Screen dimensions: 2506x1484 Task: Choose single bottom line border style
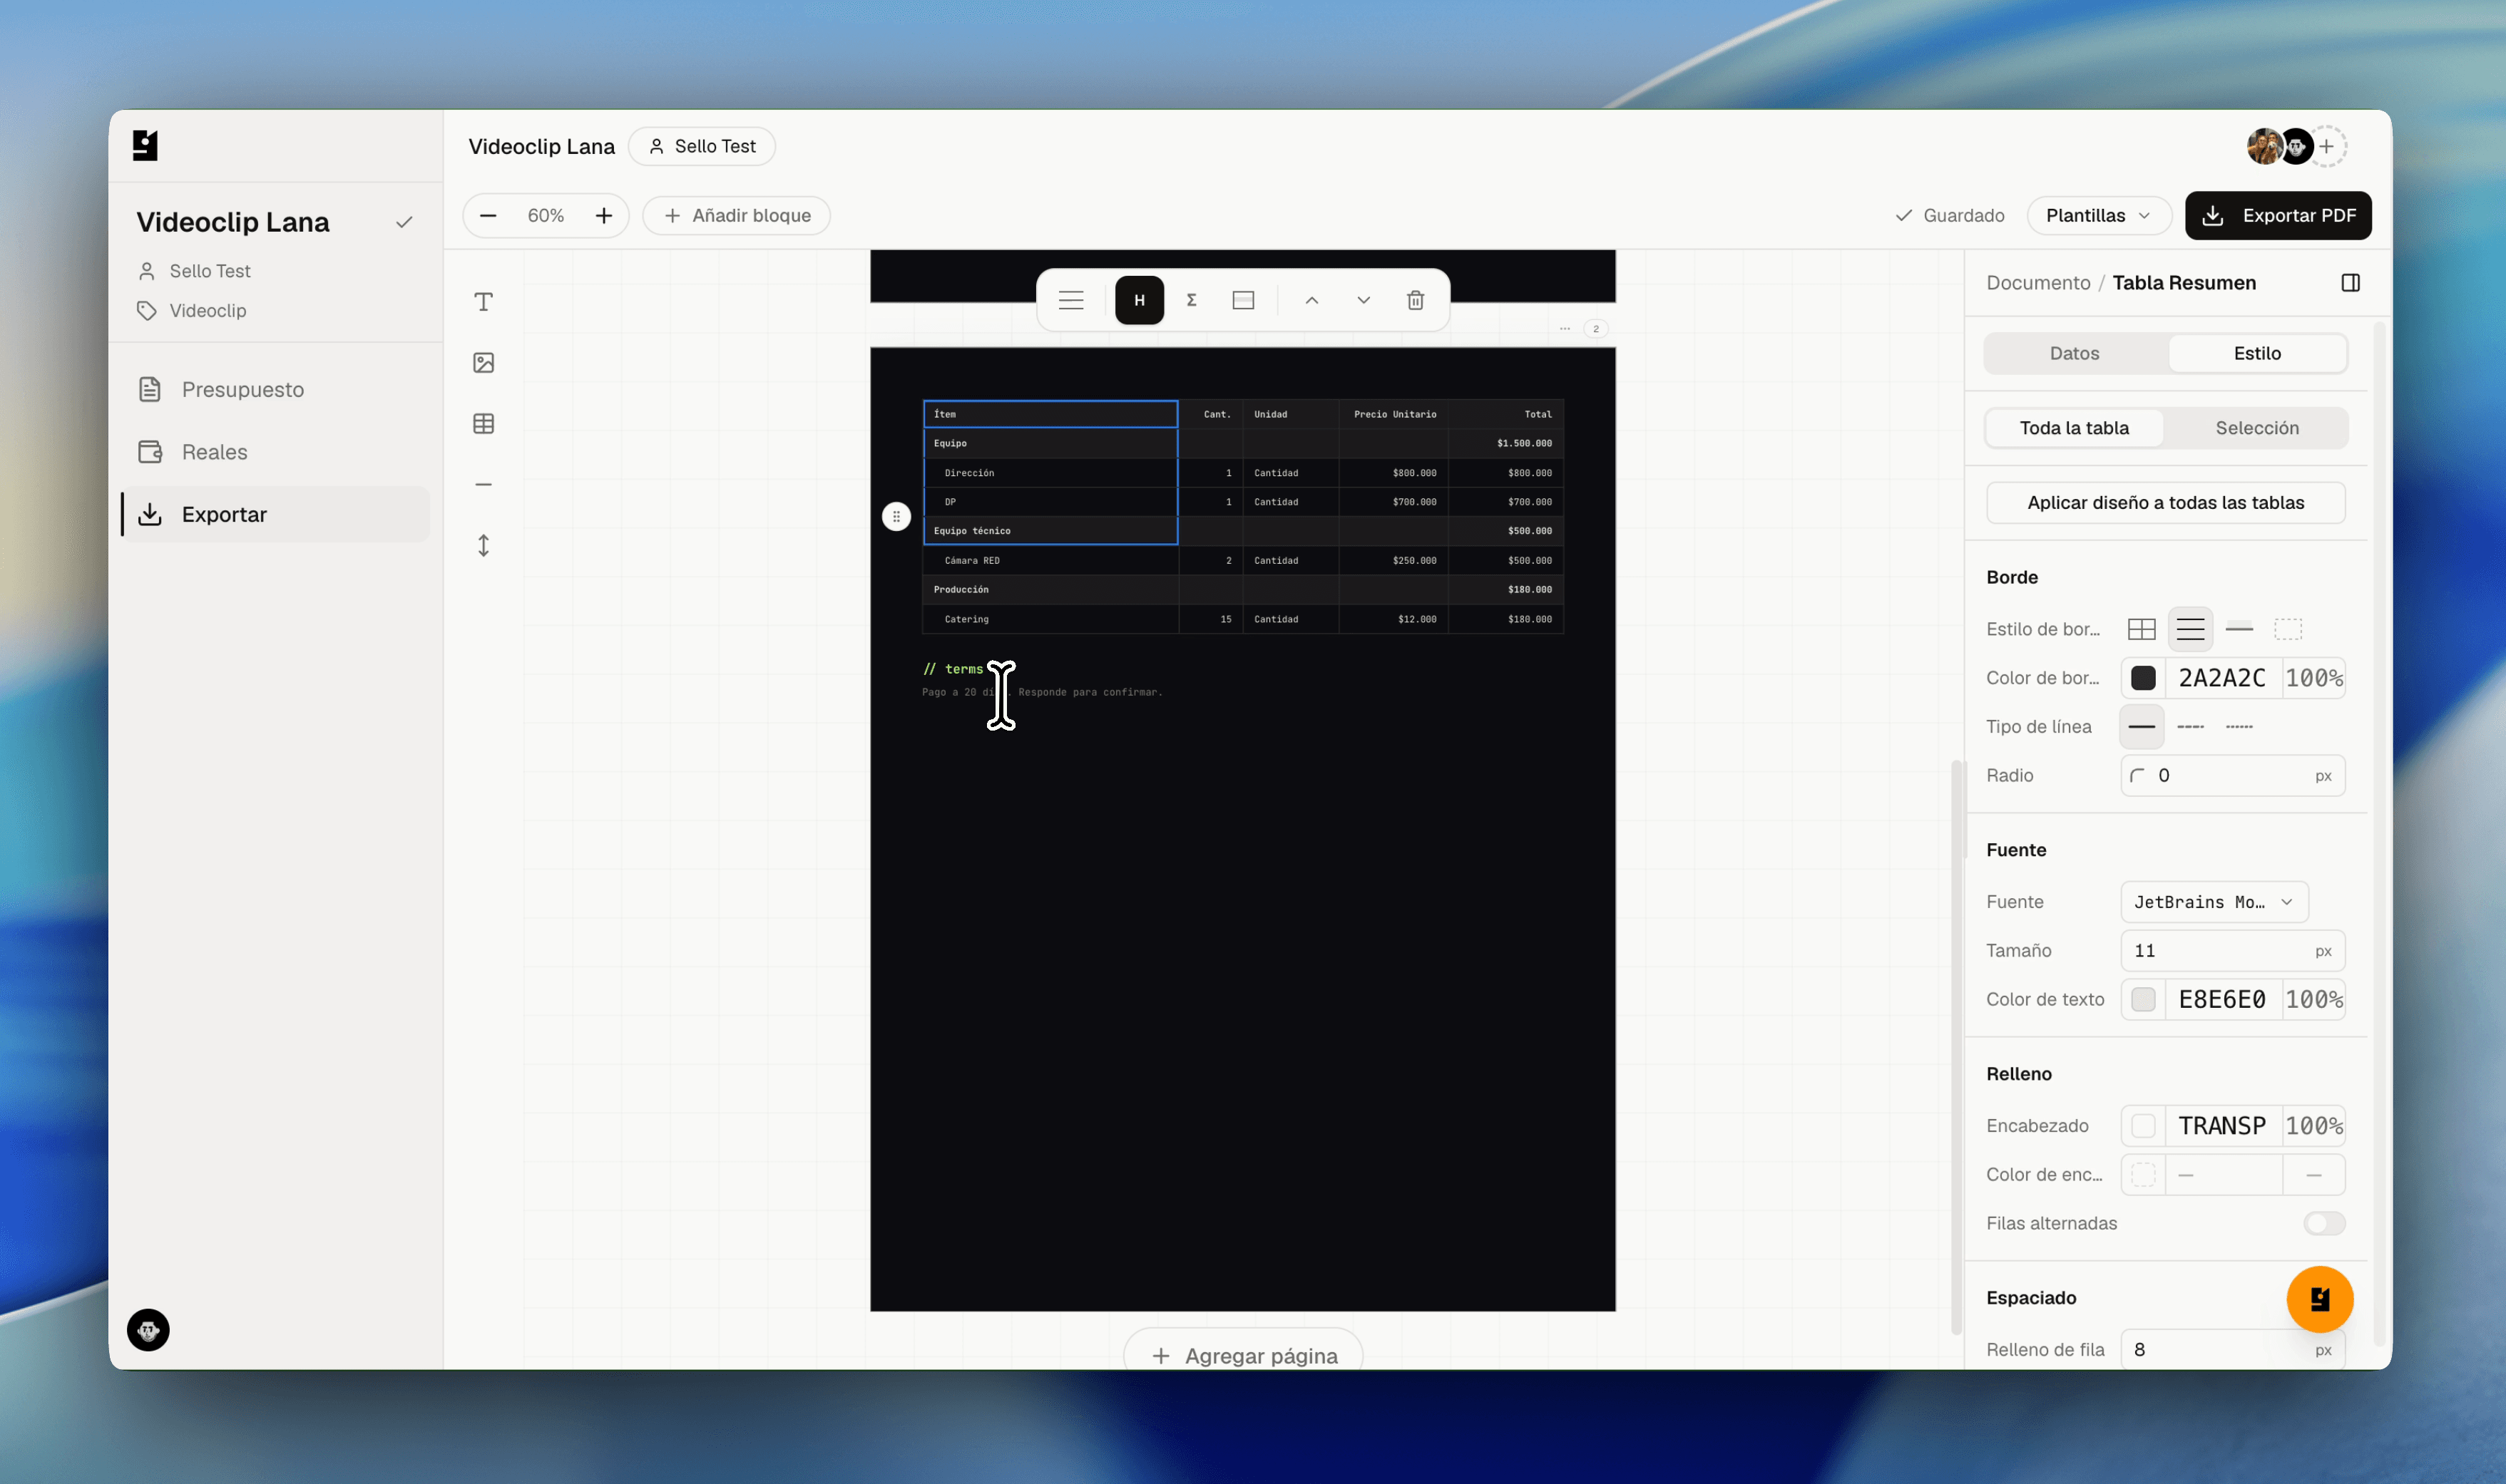click(x=2240, y=629)
